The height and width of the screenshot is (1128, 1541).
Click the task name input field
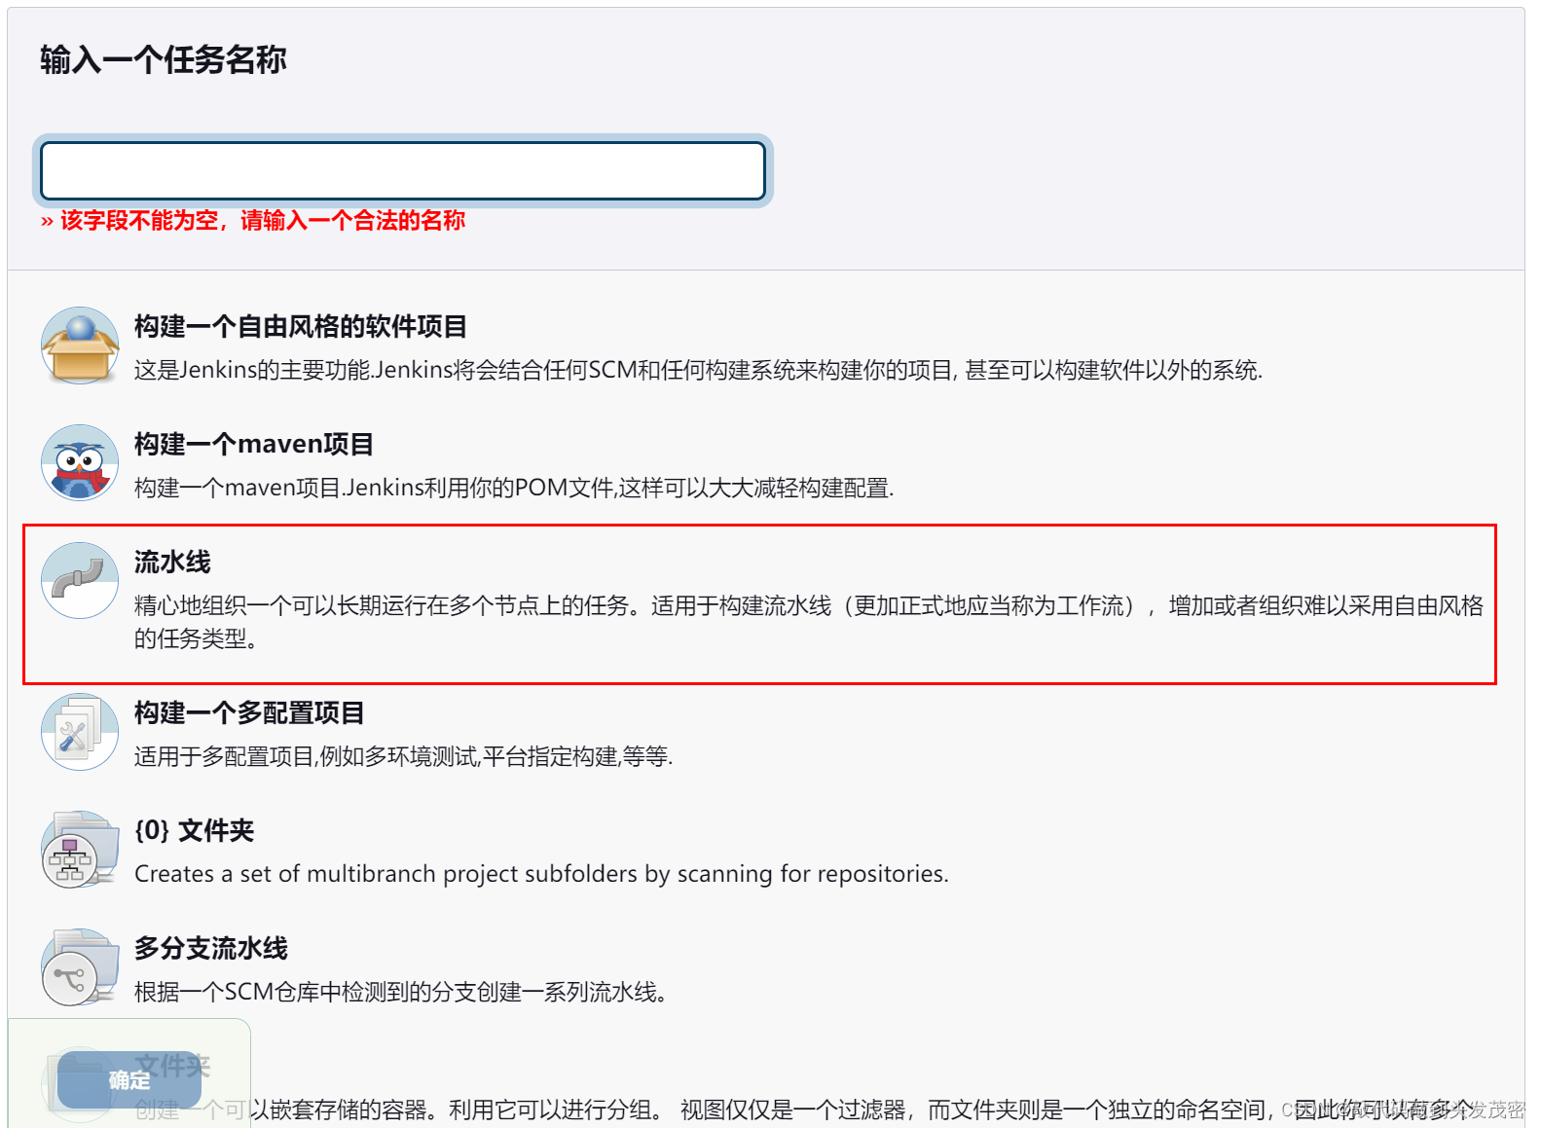[x=403, y=170]
